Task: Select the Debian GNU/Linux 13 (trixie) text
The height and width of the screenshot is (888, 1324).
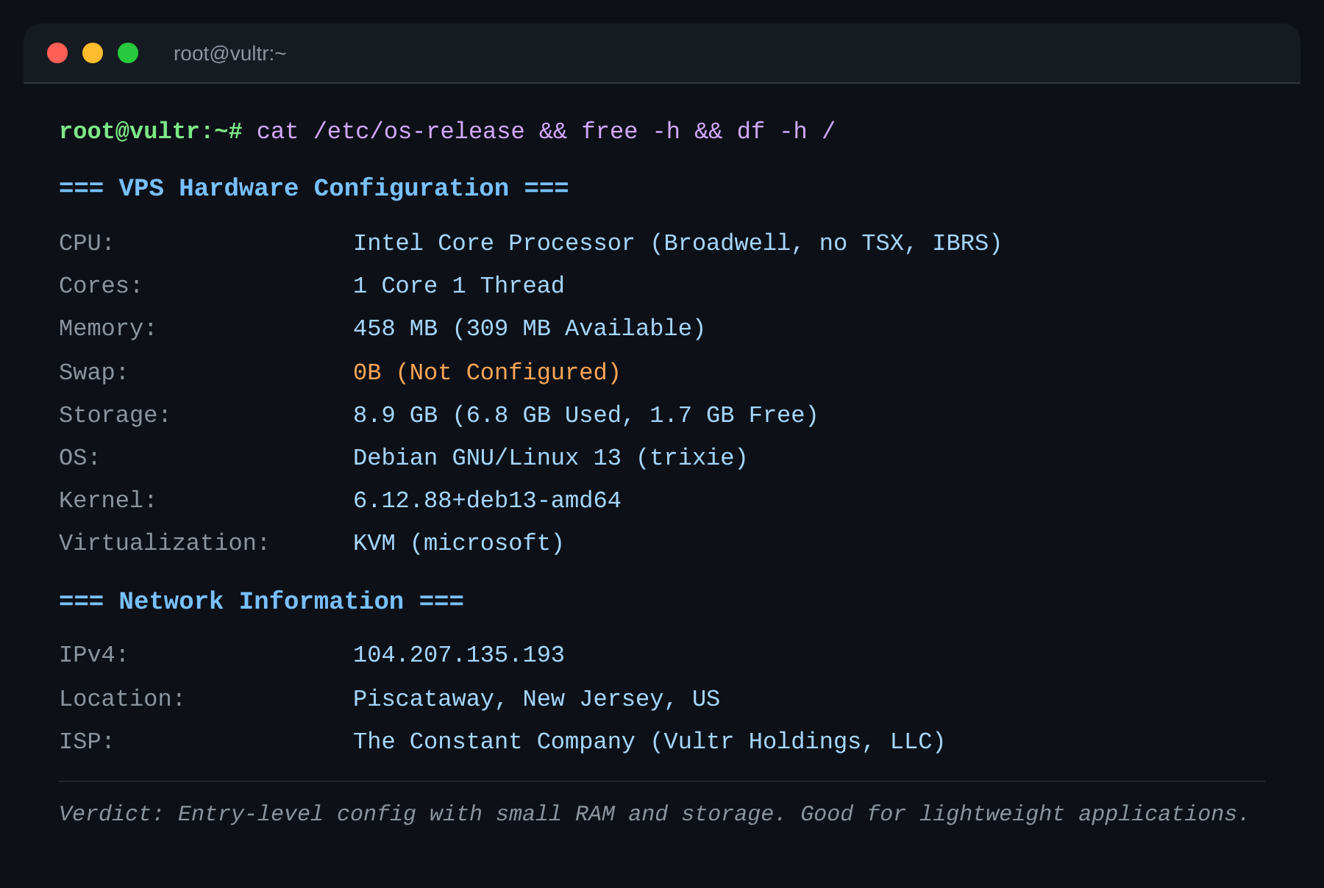Action: (x=550, y=457)
